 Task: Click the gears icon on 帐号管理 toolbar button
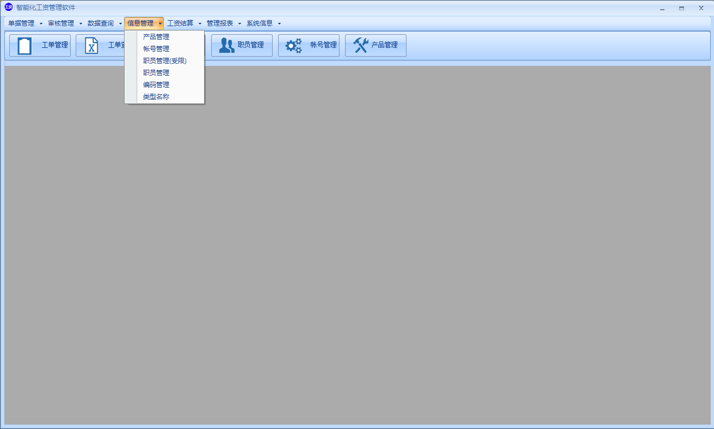pyautogui.click(x=294, y=46)
